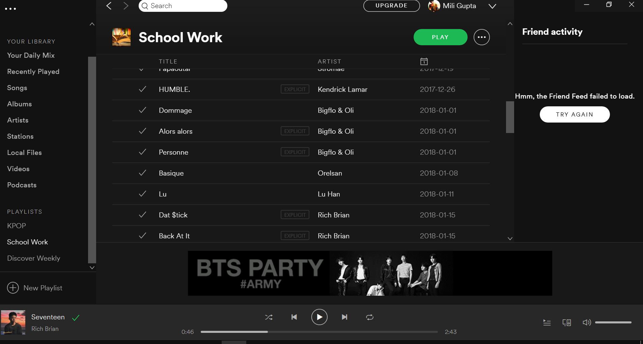Open Podcasts in library
643x344 pixels.
(x=22, y=185)
